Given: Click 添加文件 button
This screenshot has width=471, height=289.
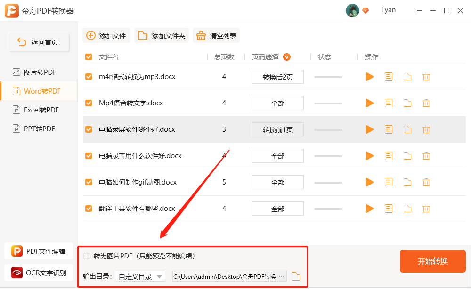Looking at the screenshot, I should 106,35.
